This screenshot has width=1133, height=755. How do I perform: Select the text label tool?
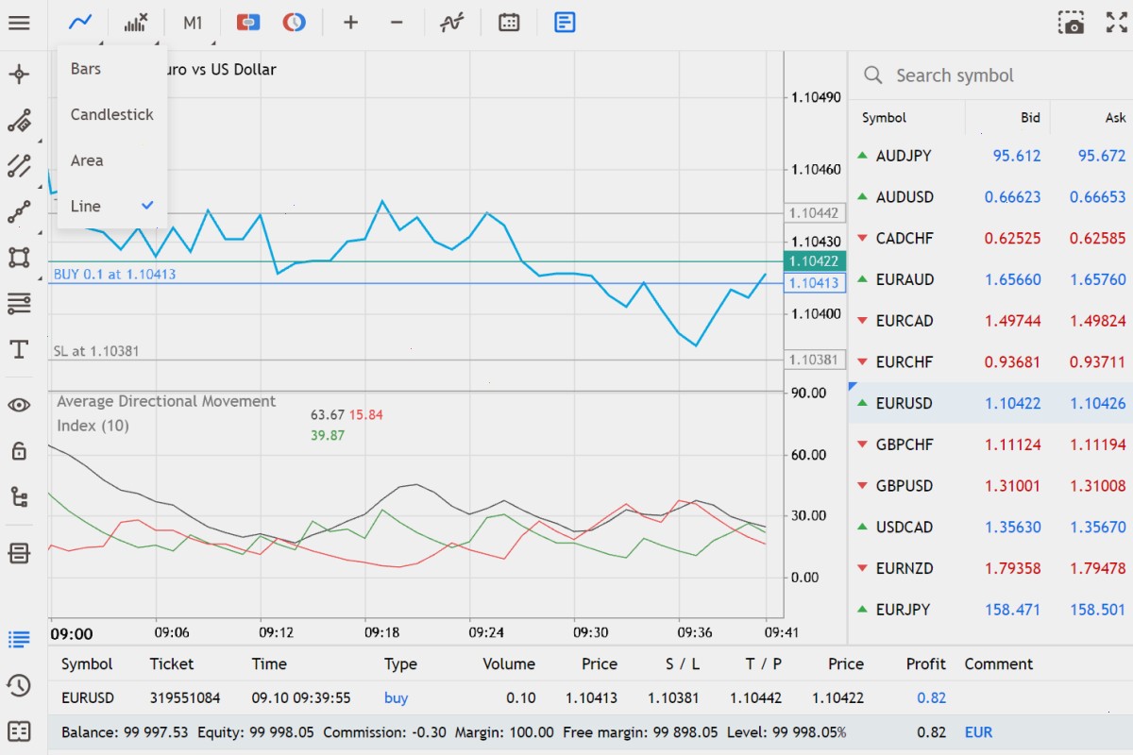coord(19,350)
